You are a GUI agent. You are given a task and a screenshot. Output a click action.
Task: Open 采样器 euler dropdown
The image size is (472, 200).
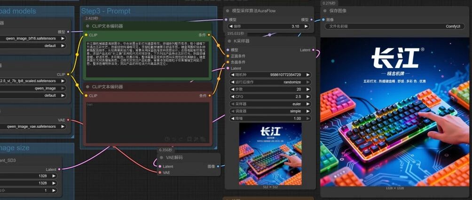point(270,104)
